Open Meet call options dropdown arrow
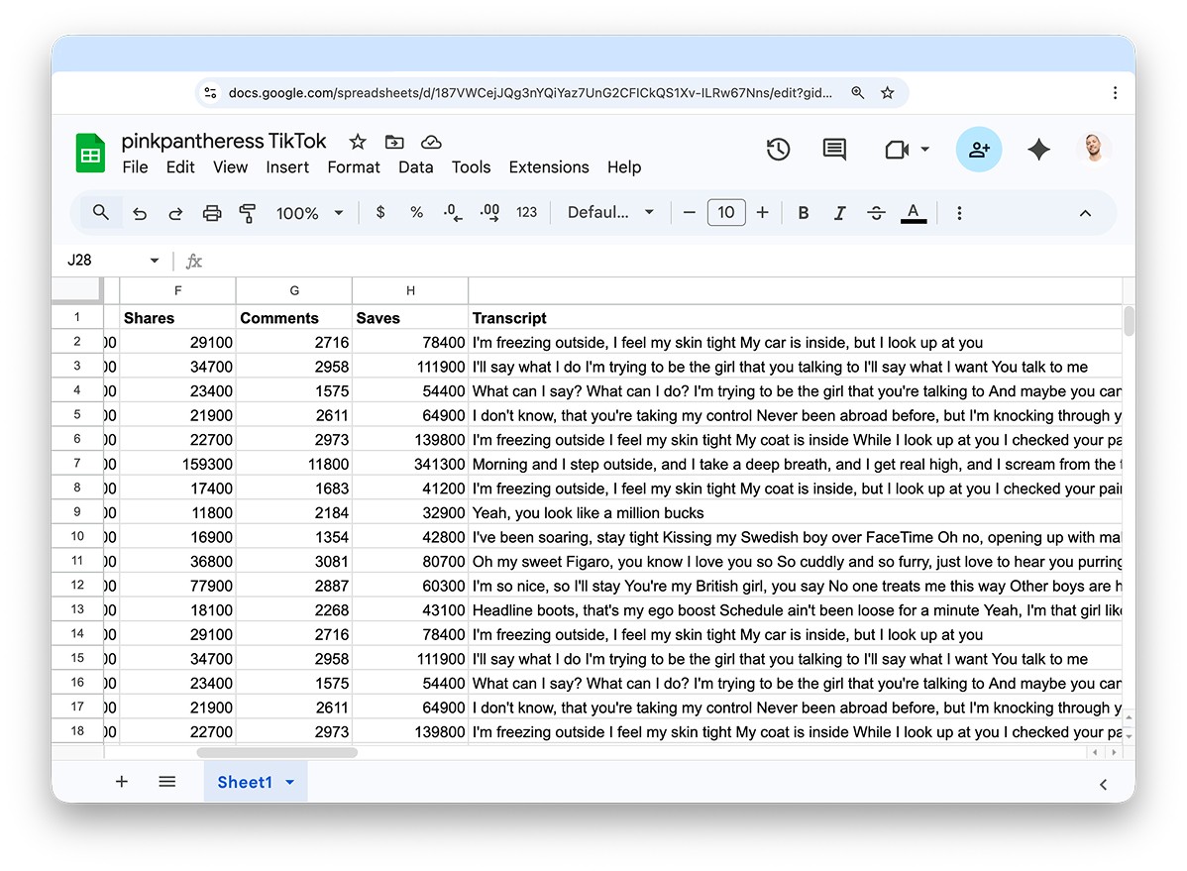 (x=925, y=150)
